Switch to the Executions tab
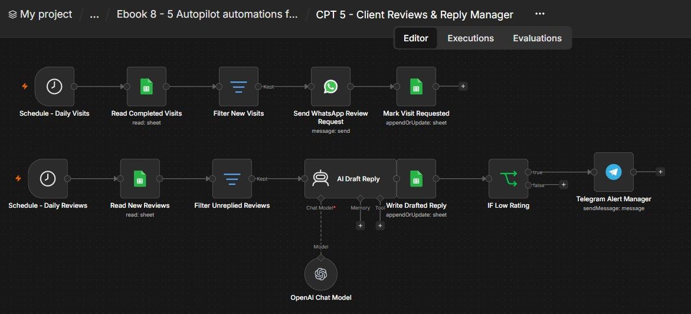Image resolution: width=691 pixels, height=314 pixels. click(x=471, y=38)
